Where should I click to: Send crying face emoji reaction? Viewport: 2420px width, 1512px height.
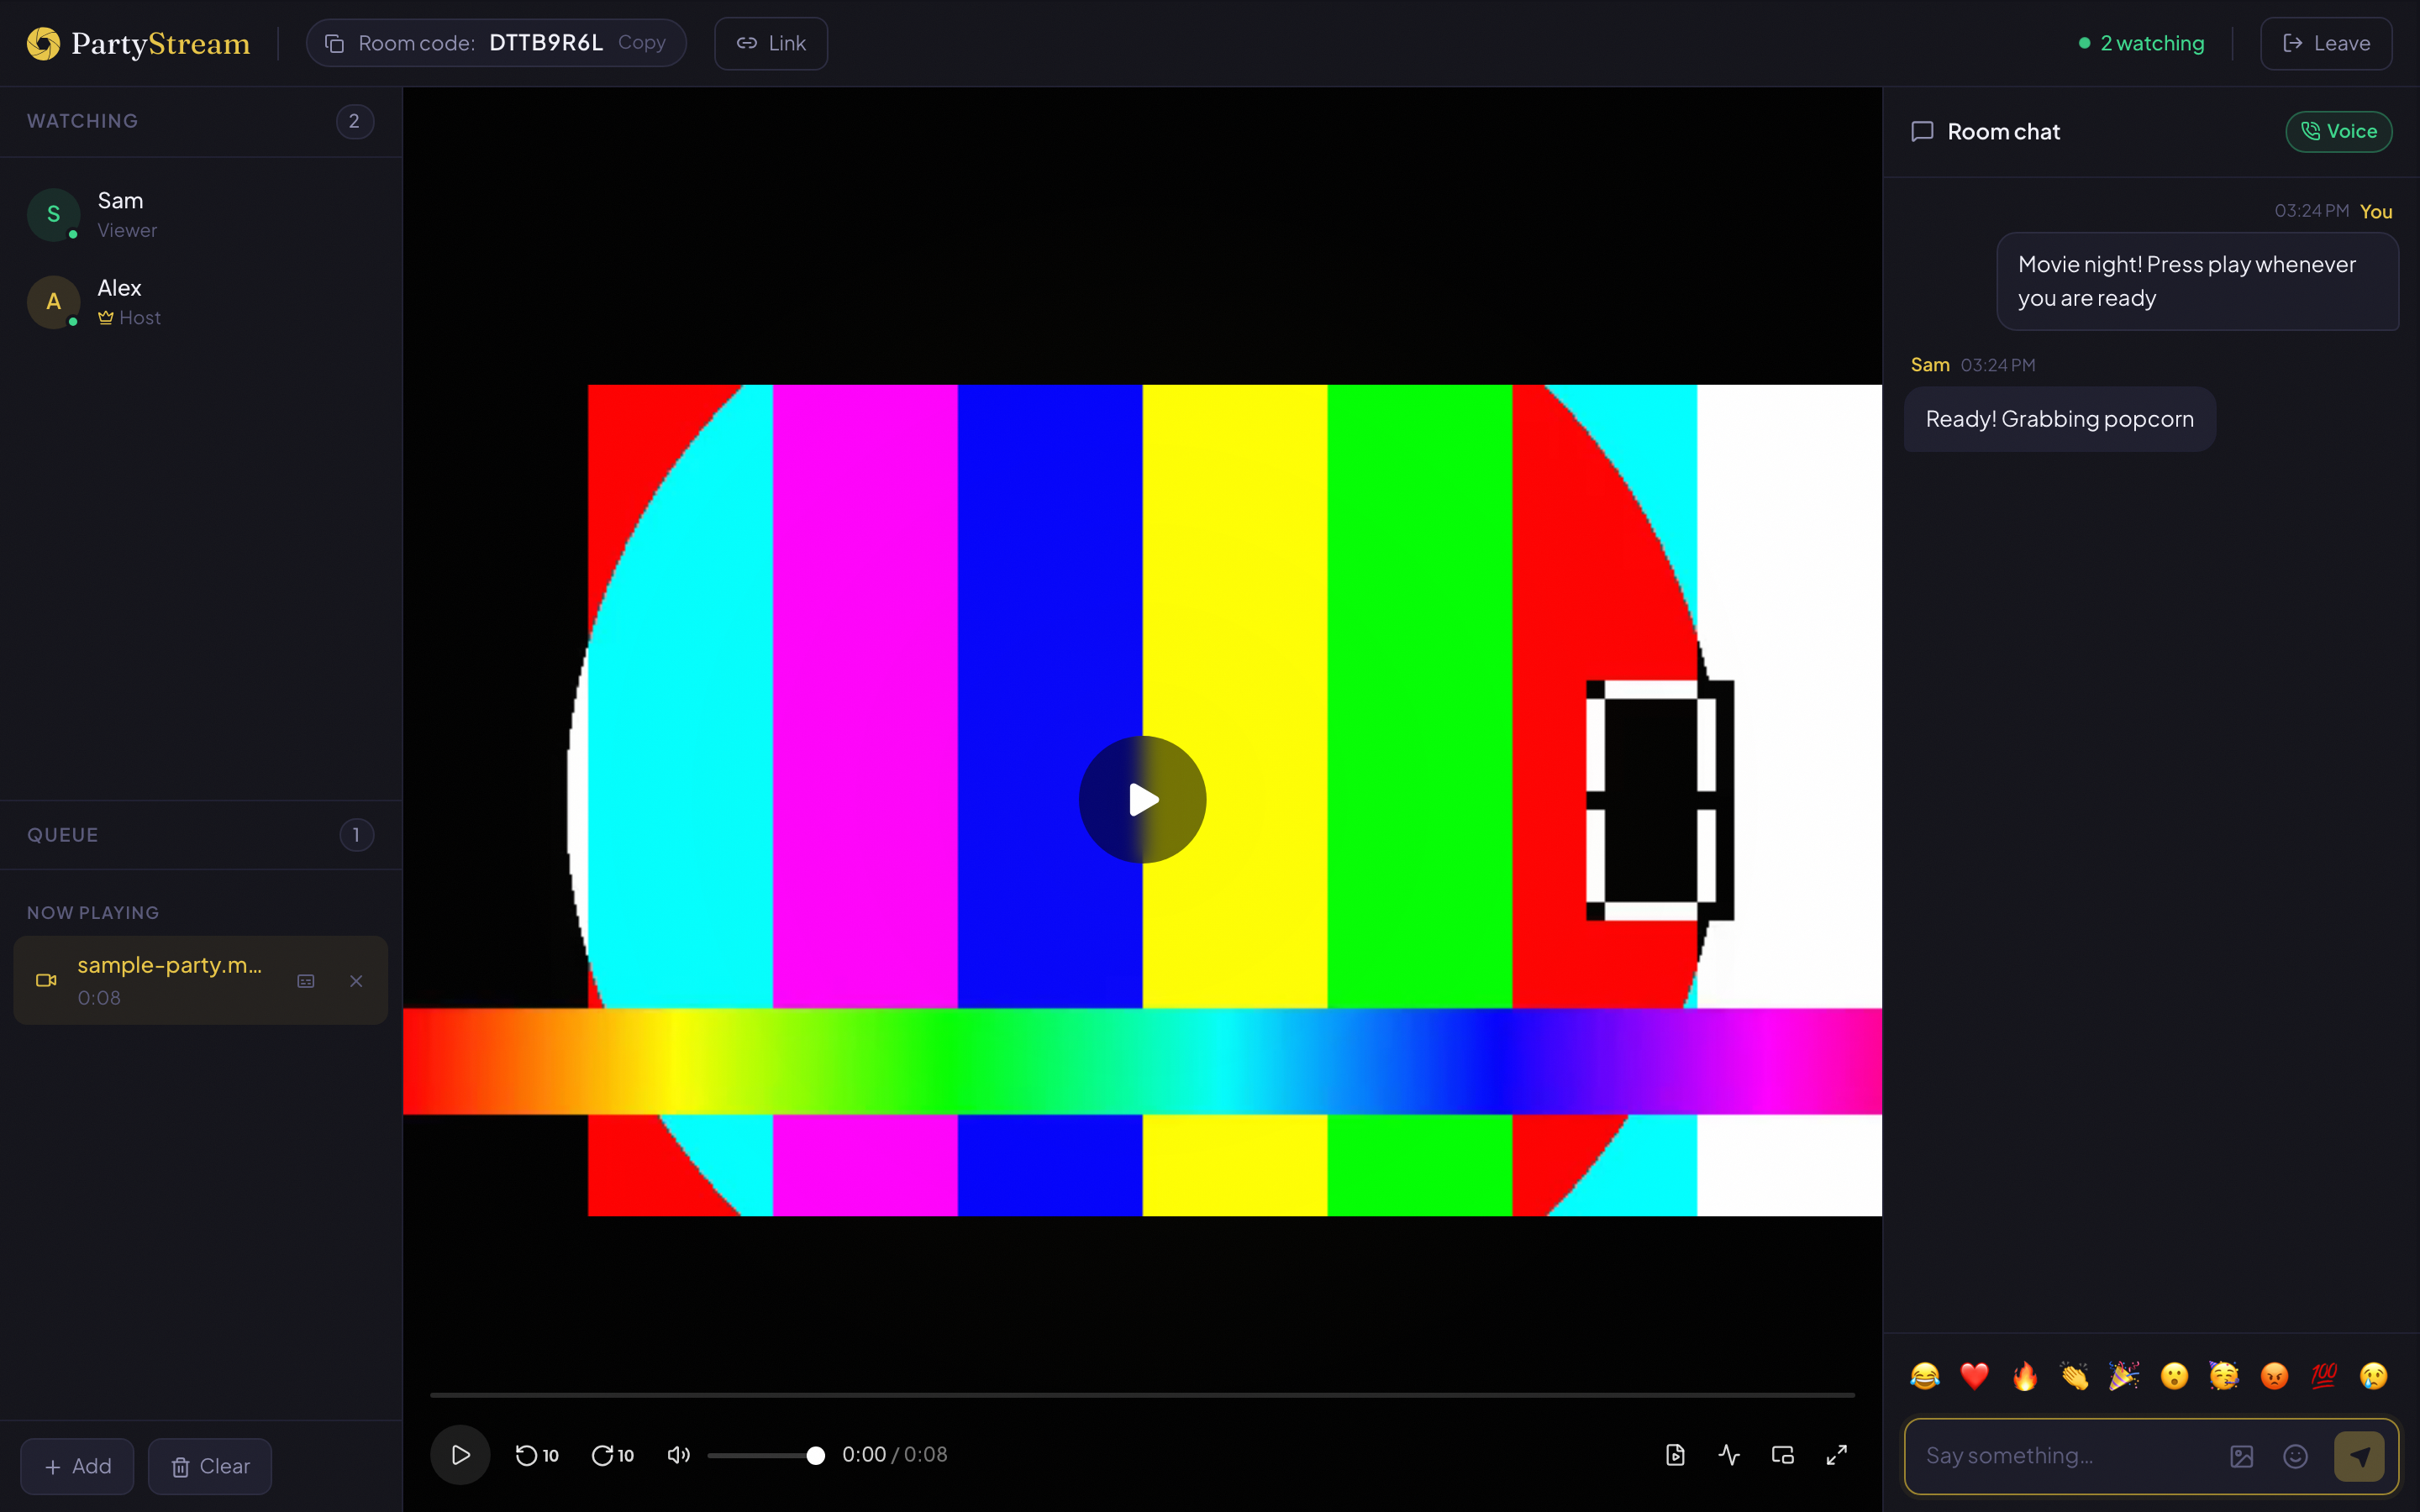coord(2373,1376)
